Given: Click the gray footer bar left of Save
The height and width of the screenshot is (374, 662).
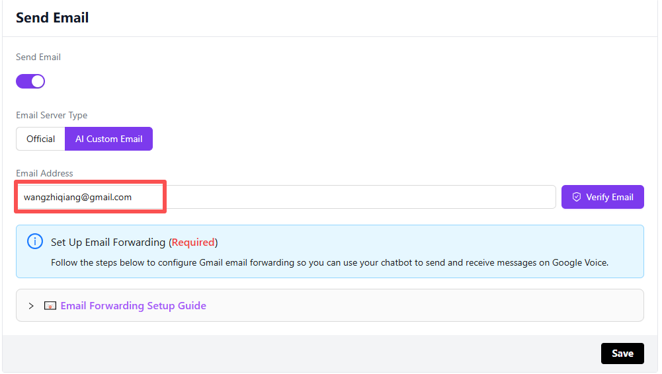Looking at the screenshot, I should coord(298,354).
